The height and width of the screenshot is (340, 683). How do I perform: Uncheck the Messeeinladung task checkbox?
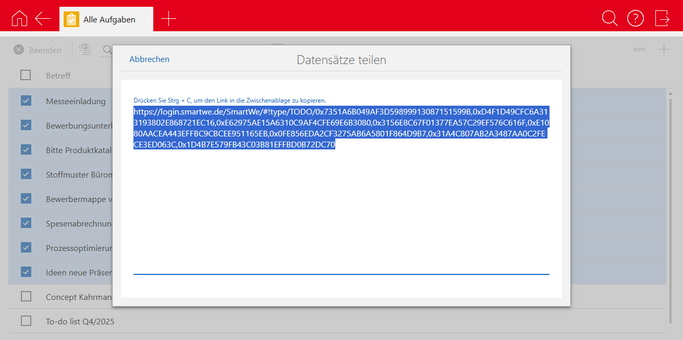coord(26,101)
